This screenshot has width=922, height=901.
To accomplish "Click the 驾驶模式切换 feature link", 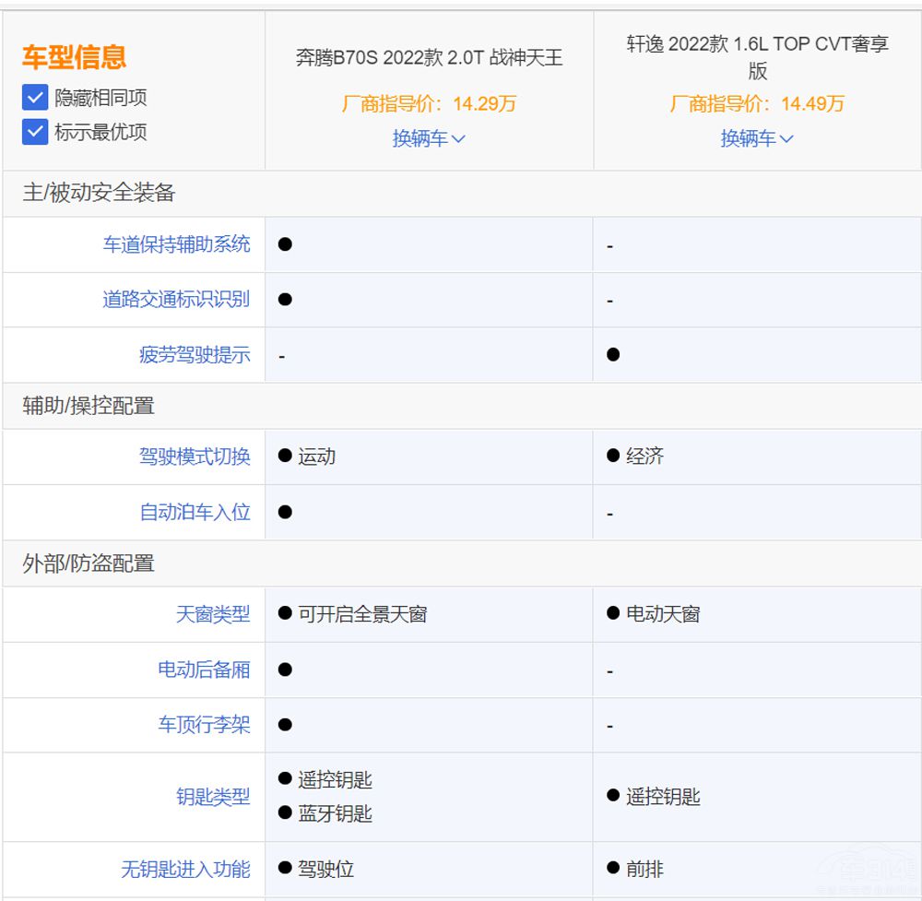I will (195, 456).
